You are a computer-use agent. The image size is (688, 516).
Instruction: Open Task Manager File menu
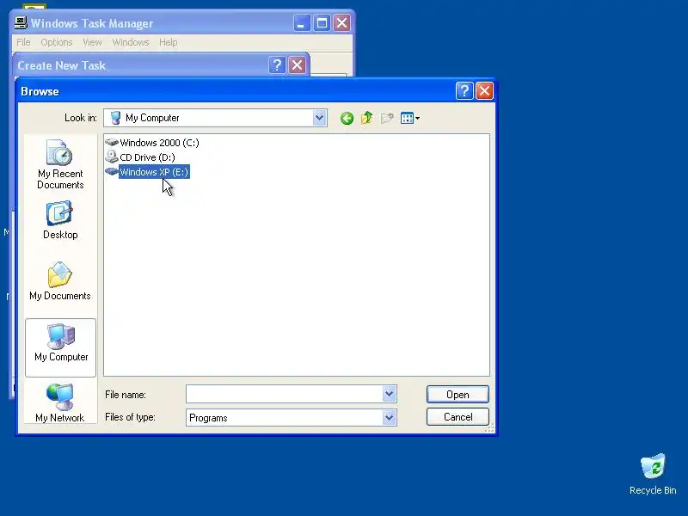[x=24, y=42]
